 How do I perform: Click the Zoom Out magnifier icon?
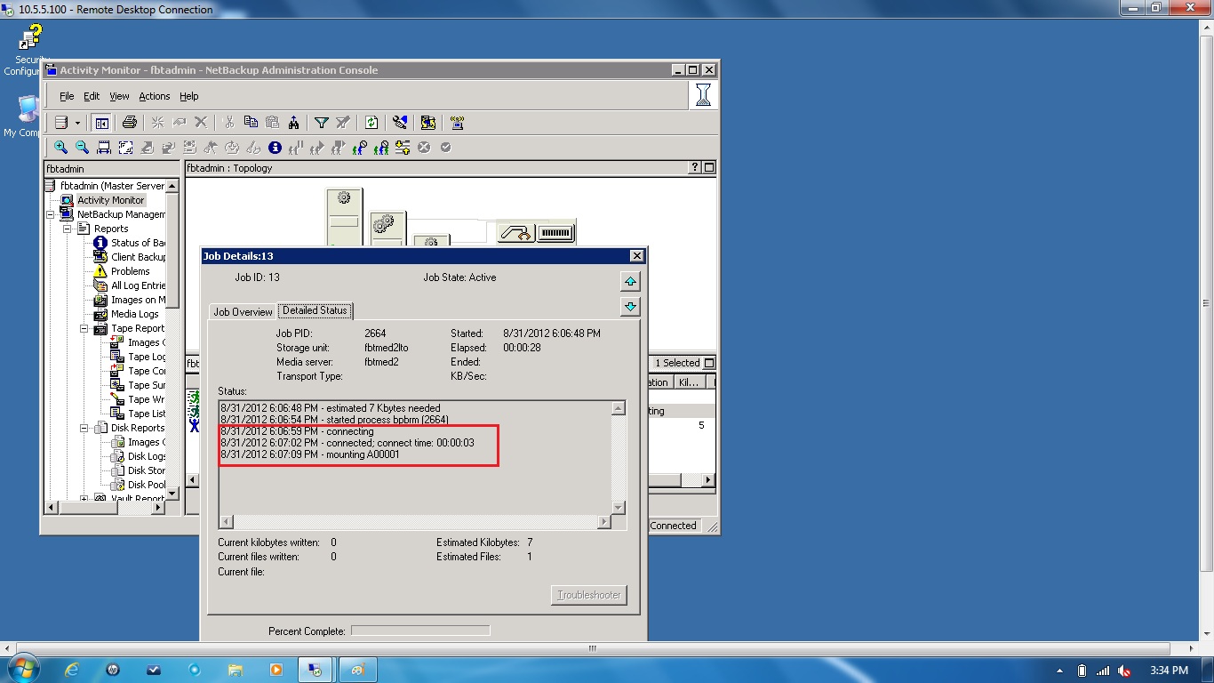coord(81,147)
